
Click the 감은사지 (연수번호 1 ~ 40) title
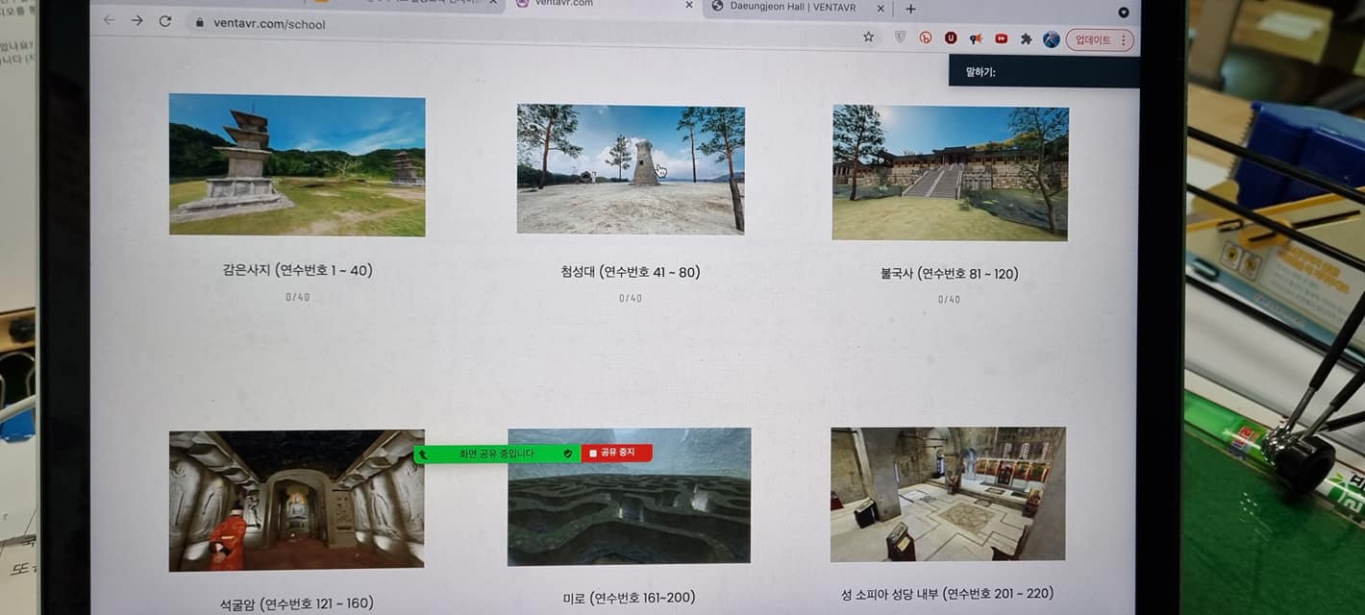(297, 270)
